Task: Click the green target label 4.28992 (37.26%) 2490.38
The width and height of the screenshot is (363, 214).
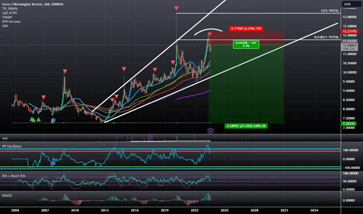Action: (246, 126)
